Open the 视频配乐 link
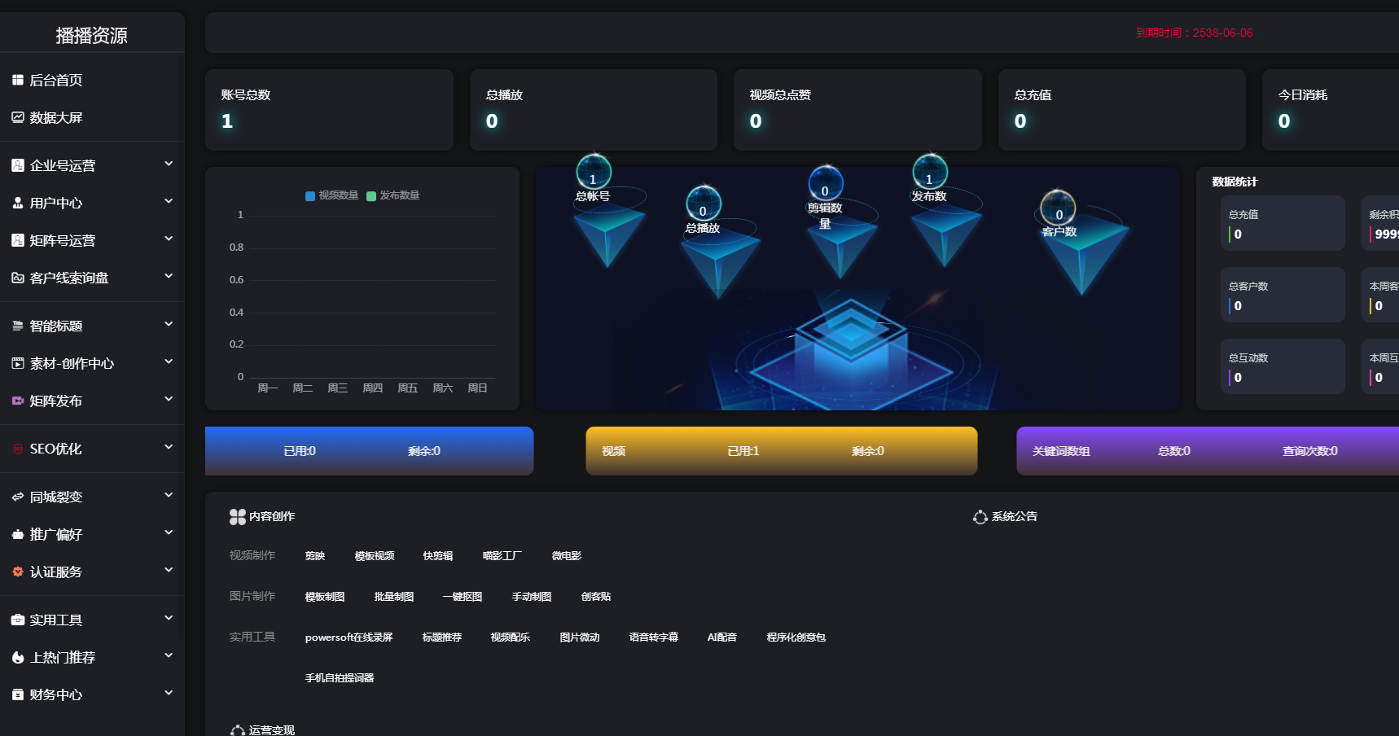The width and height of the screenshot is (1399, 736). (511, 637)
